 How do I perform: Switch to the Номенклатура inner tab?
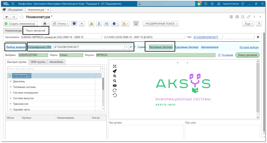(13, 30)
